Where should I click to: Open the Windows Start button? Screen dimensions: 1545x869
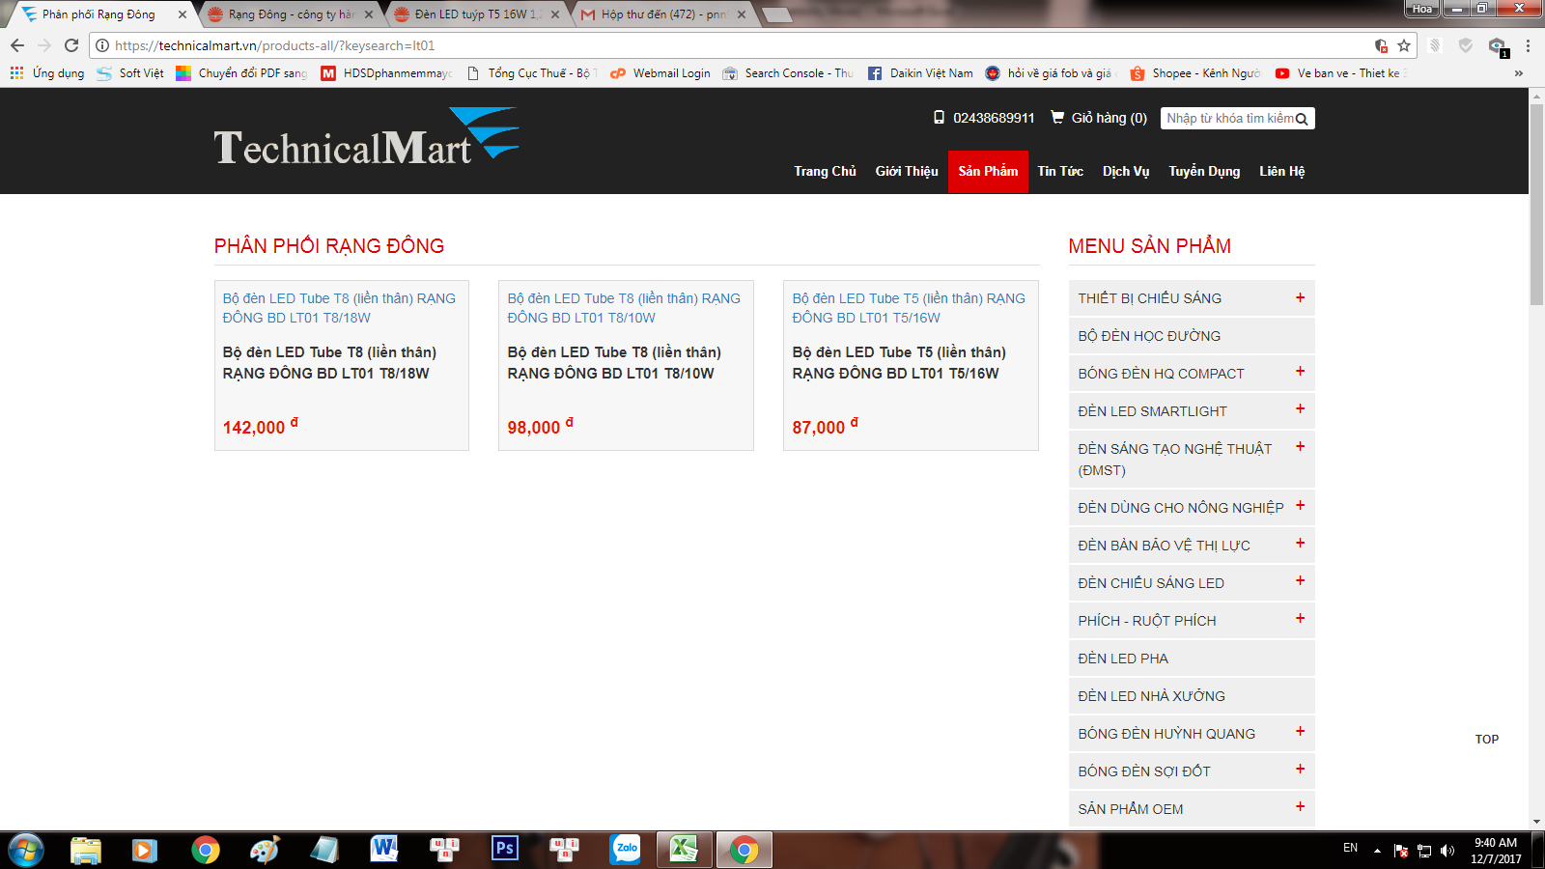pyautogui.click(x=25, y=850)
